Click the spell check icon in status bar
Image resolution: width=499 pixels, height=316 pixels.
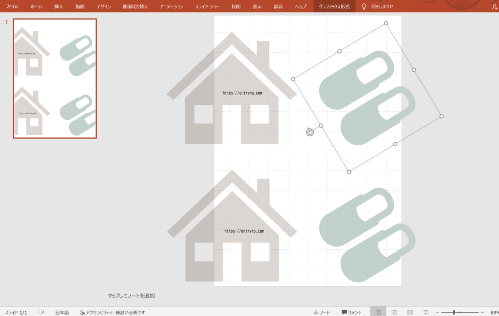(x=41, y=312)
